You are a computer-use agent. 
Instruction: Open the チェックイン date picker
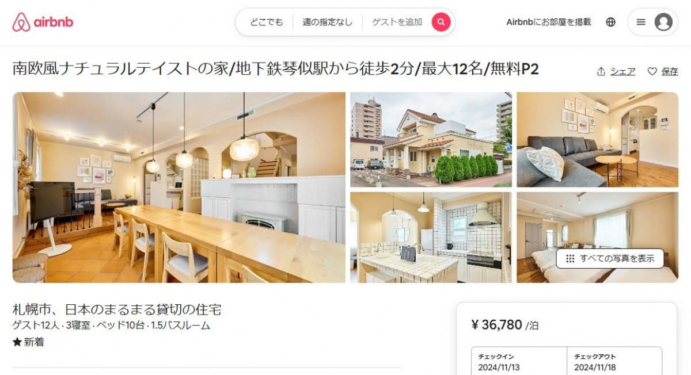519,362
